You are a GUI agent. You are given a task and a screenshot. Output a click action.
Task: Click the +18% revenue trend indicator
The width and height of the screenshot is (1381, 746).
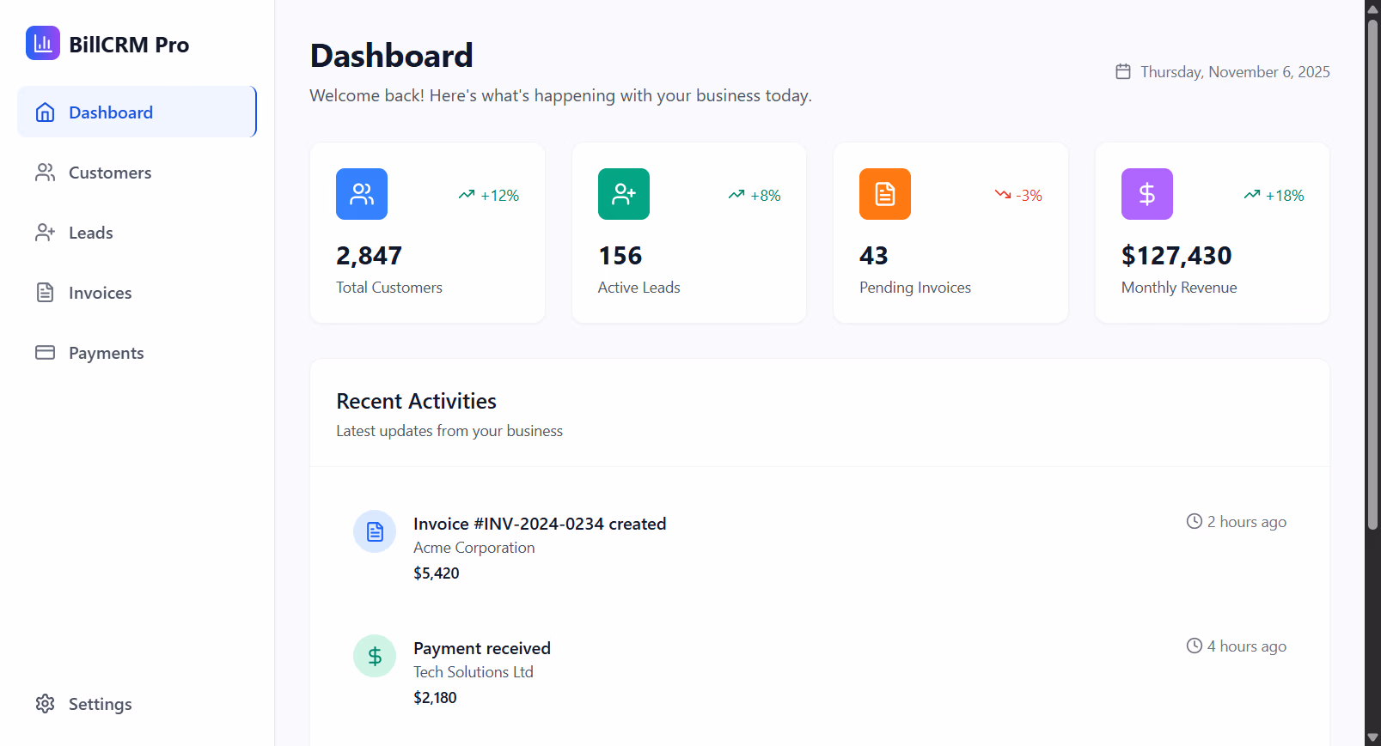[1274, 196]
